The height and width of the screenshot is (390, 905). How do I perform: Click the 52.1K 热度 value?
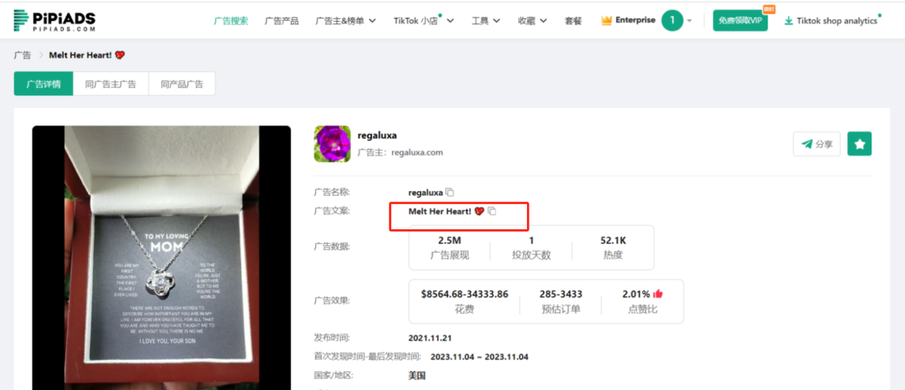(613, 240)
